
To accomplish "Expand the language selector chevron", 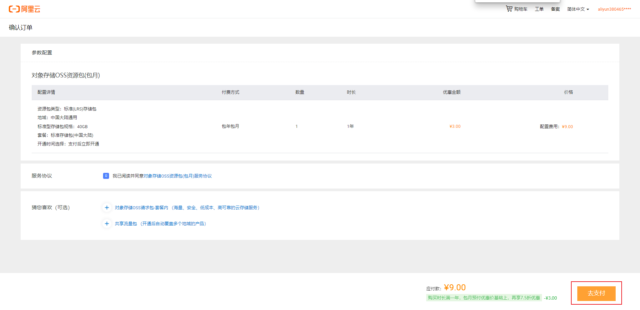I will pos(588,9).
